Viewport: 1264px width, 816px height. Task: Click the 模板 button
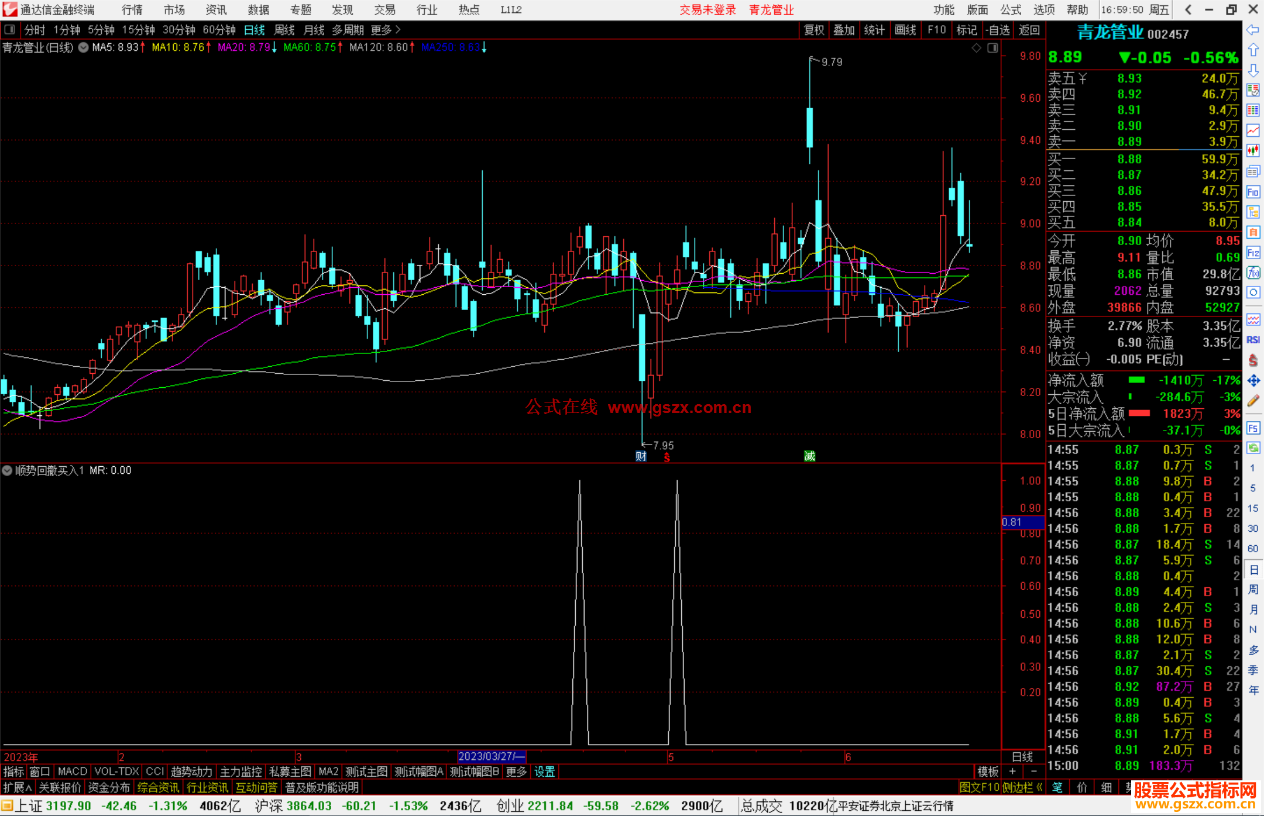pos(988,772)
